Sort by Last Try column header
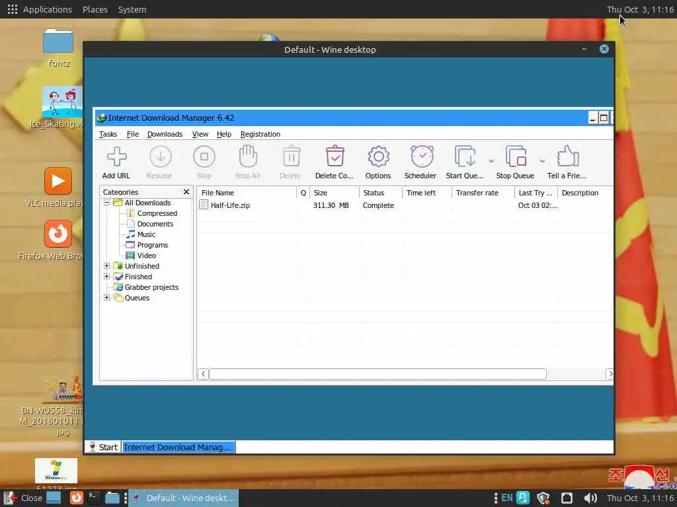The height and width of the screenshot is (507, 677). [536, 193]
